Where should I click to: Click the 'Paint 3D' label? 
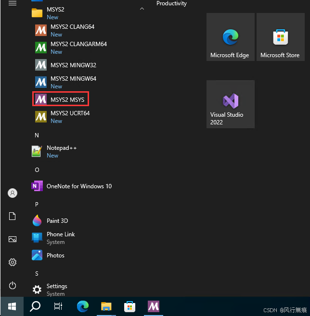tap(57, 221)
